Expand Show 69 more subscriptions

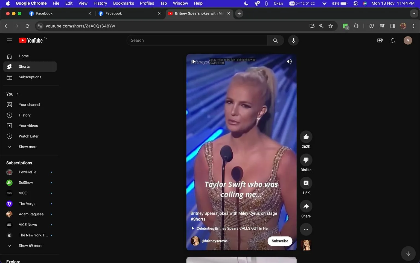point(30,245)
